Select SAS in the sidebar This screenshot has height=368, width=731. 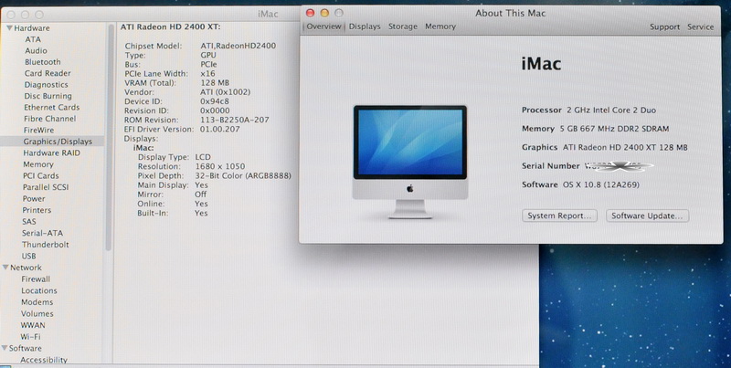(29, 222)
